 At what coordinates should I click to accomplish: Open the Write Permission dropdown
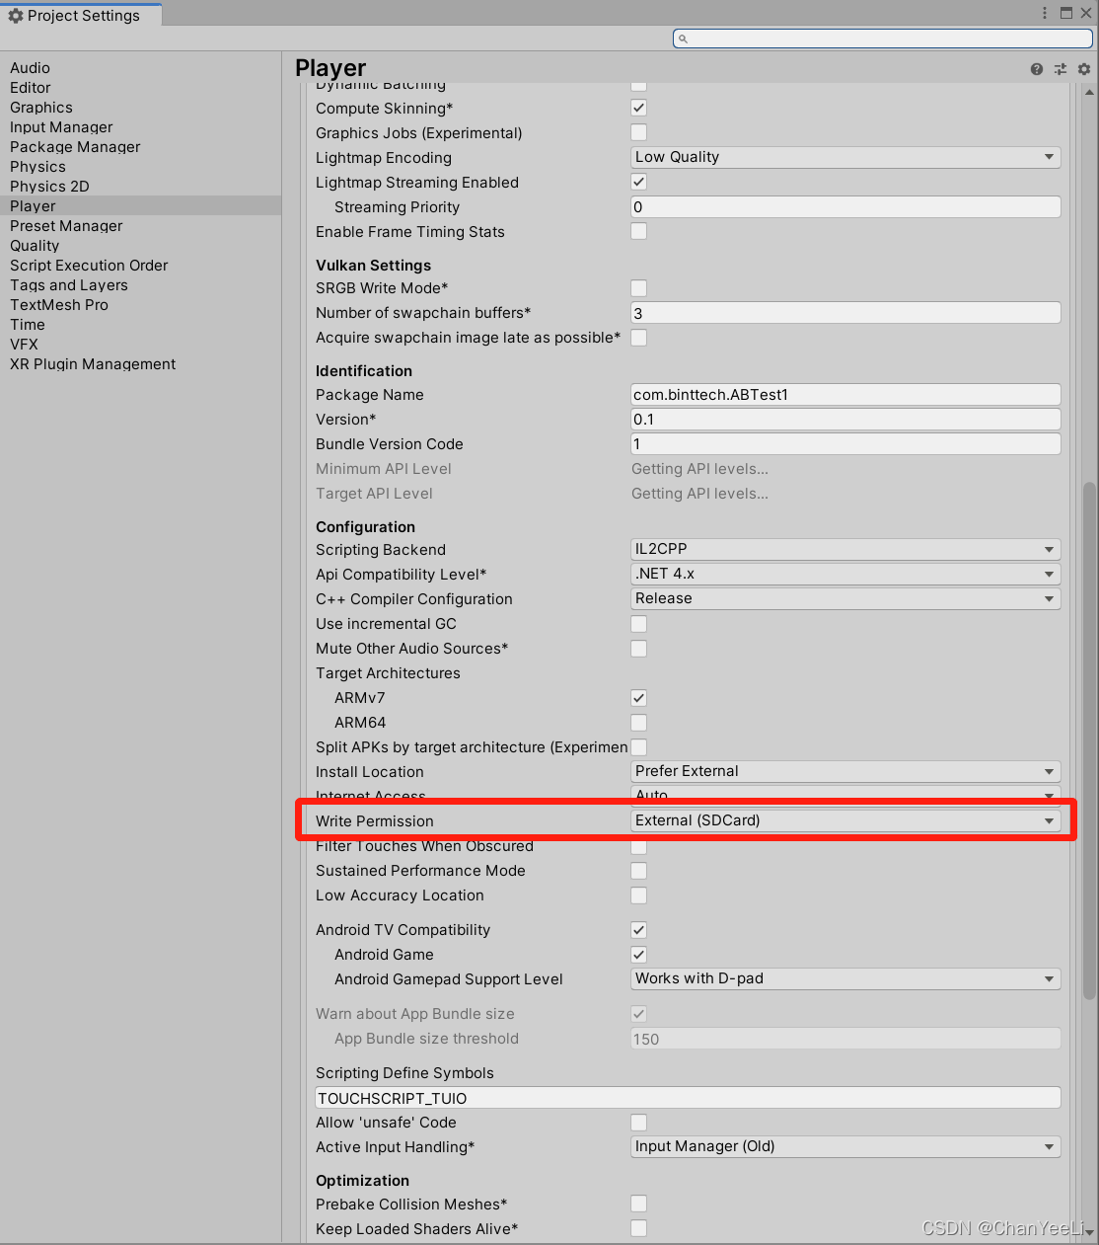click(845, 820)
